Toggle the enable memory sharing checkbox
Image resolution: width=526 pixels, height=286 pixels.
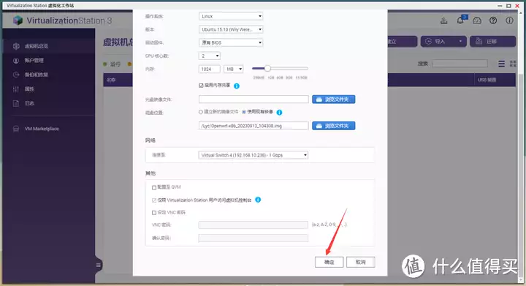201,86
